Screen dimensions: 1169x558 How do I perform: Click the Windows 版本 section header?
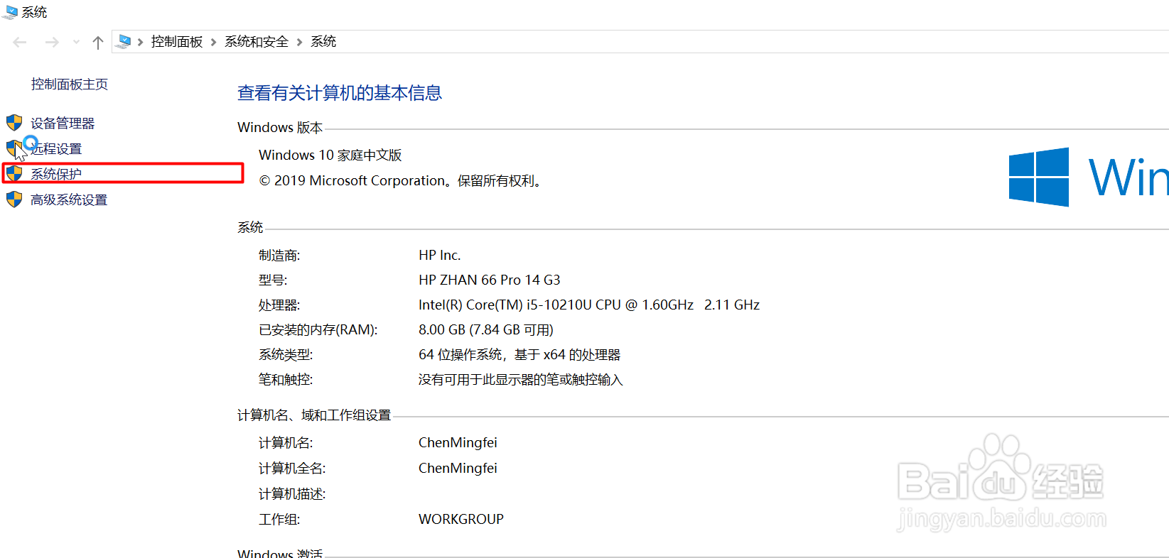[x=280, y=127]
